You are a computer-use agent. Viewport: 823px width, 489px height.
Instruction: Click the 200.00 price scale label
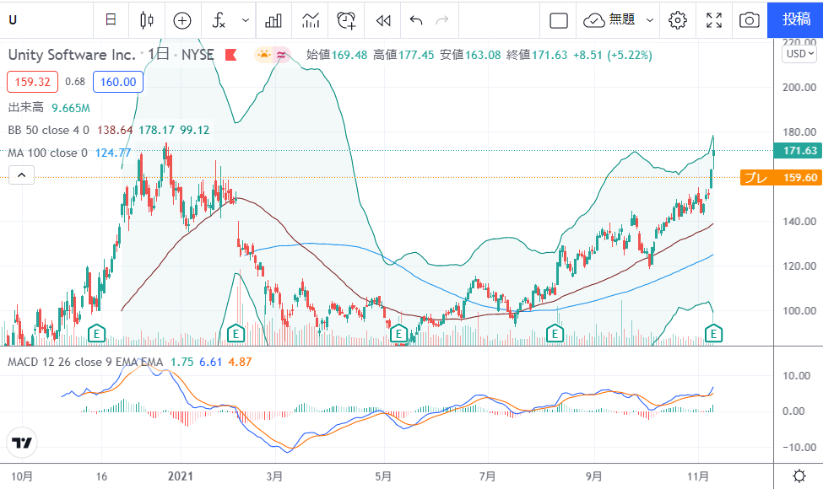[x=799, y=88]
